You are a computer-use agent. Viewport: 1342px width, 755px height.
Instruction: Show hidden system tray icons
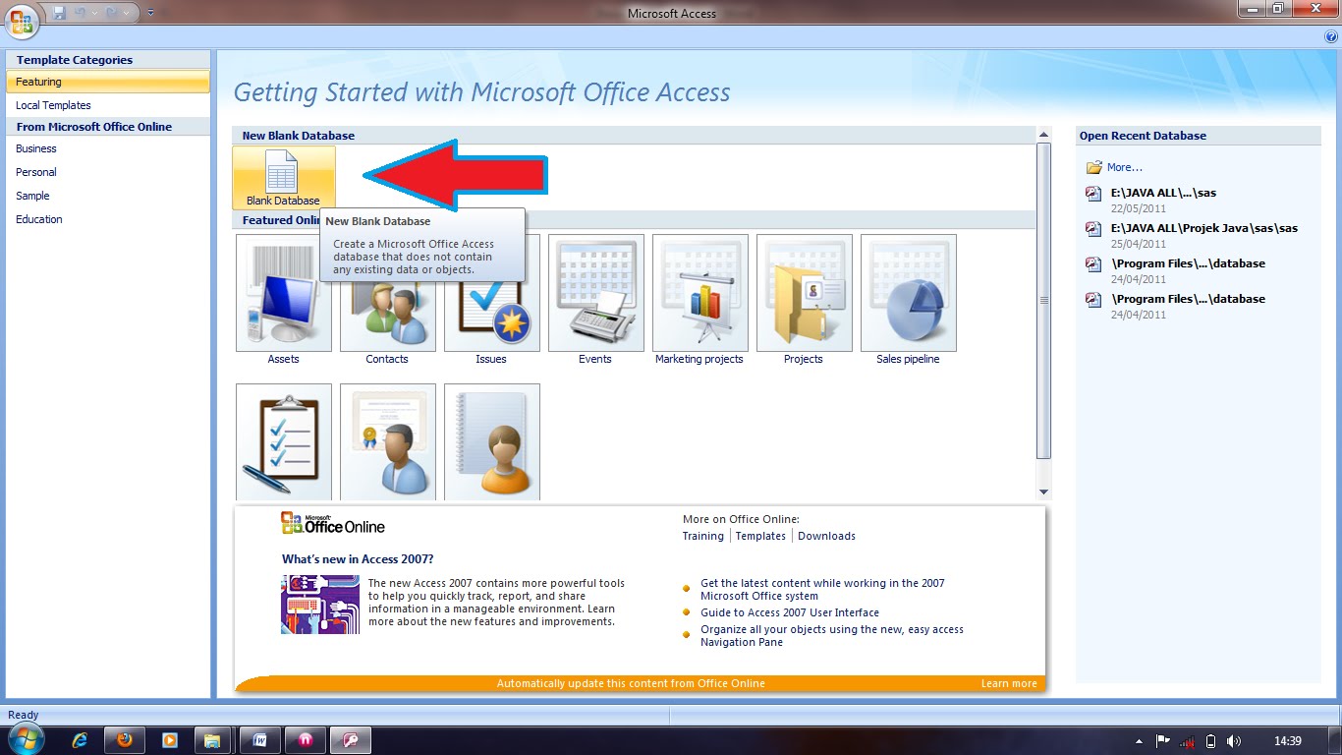pos(1139,741)
